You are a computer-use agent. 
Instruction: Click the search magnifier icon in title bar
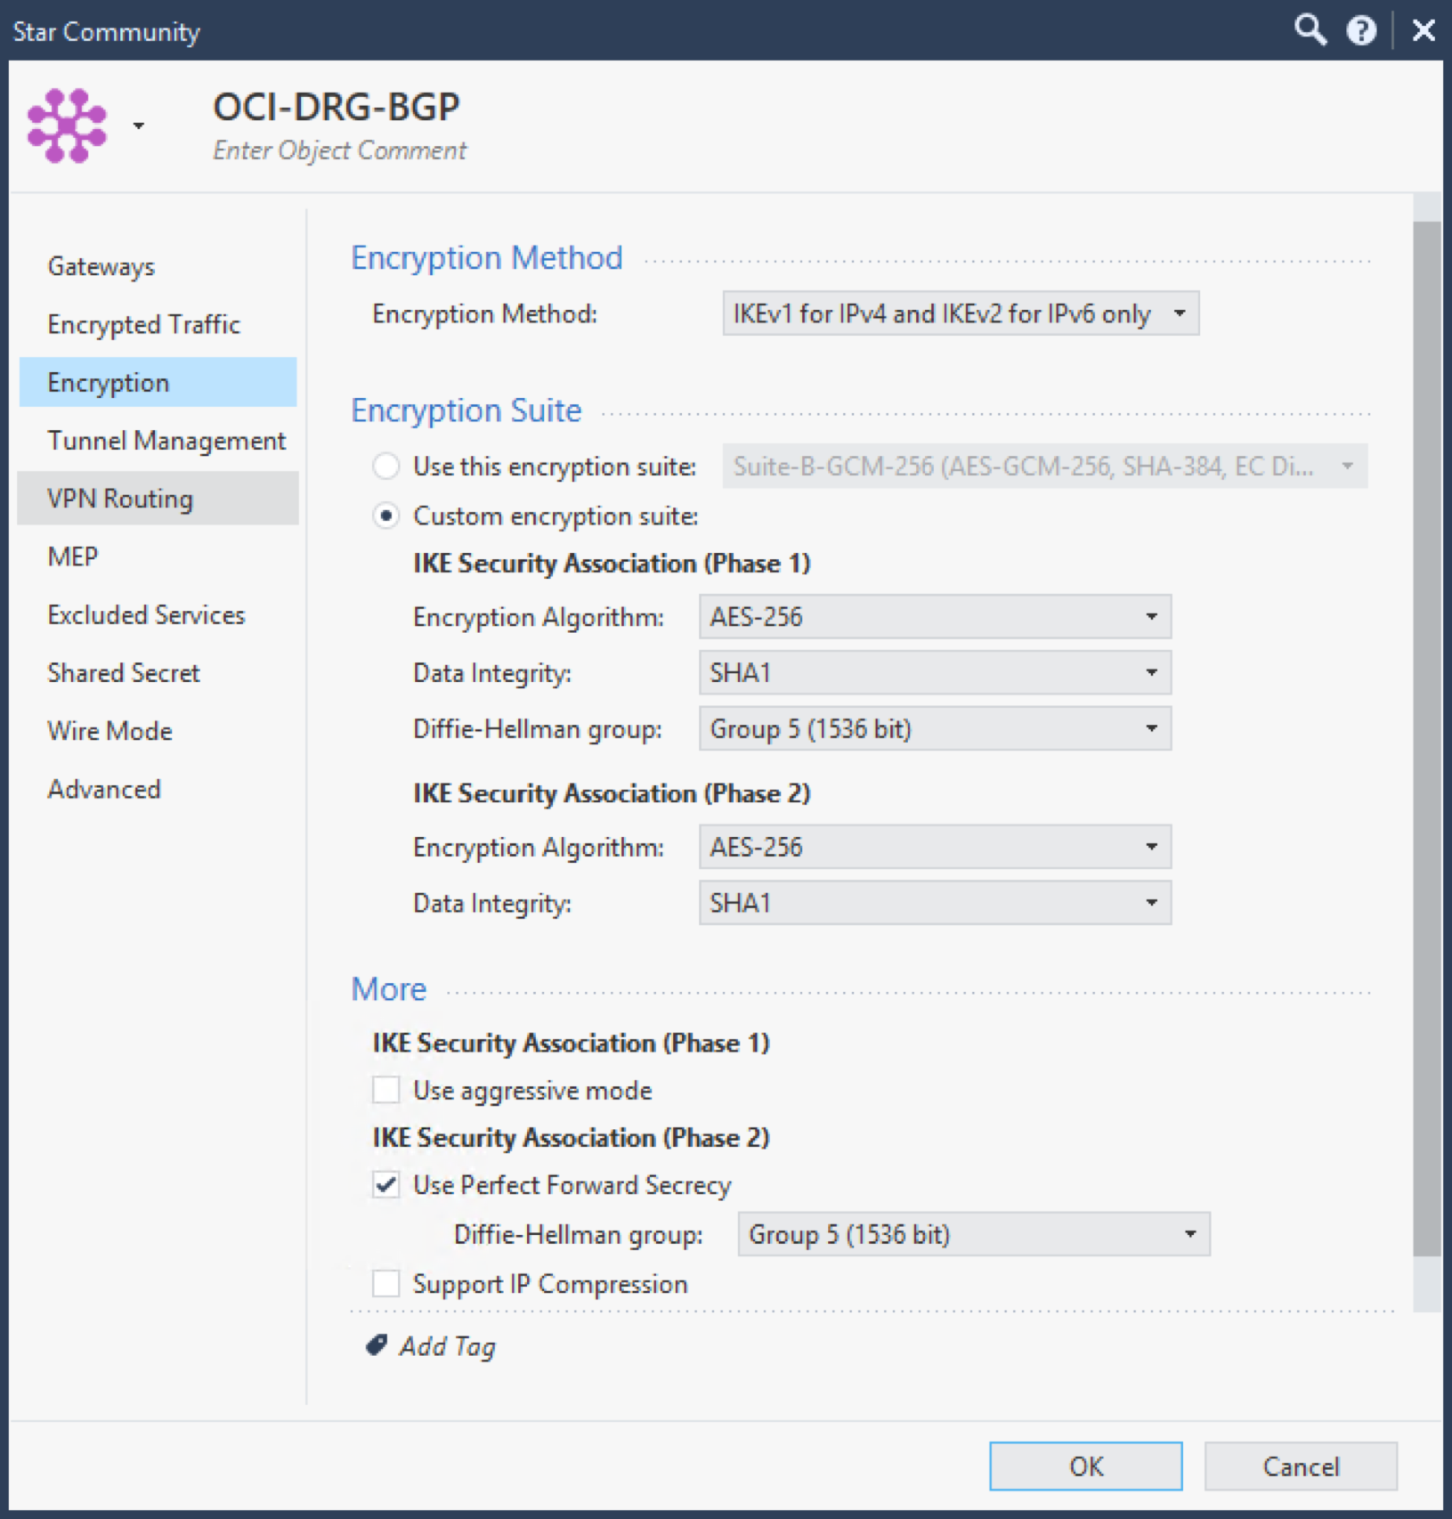tap(1310, 30)
